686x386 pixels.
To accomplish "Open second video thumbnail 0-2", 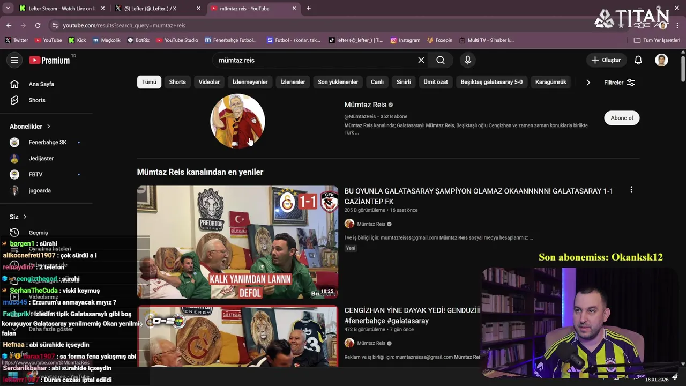I will coord(237,336).
